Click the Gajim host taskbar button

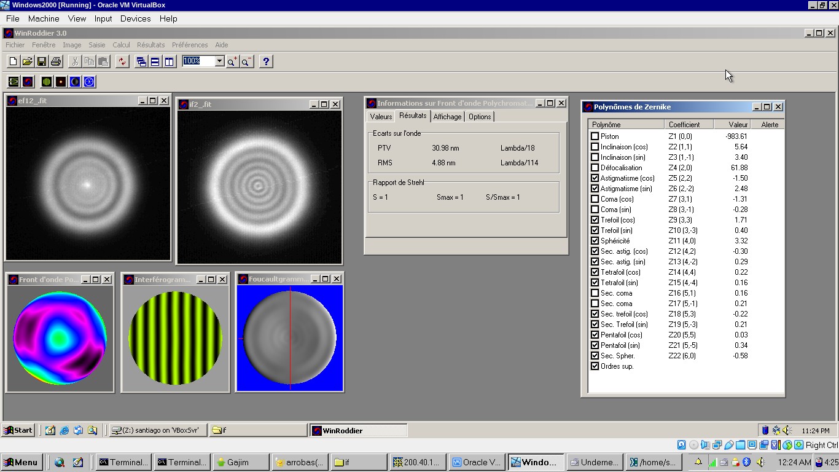241,462
